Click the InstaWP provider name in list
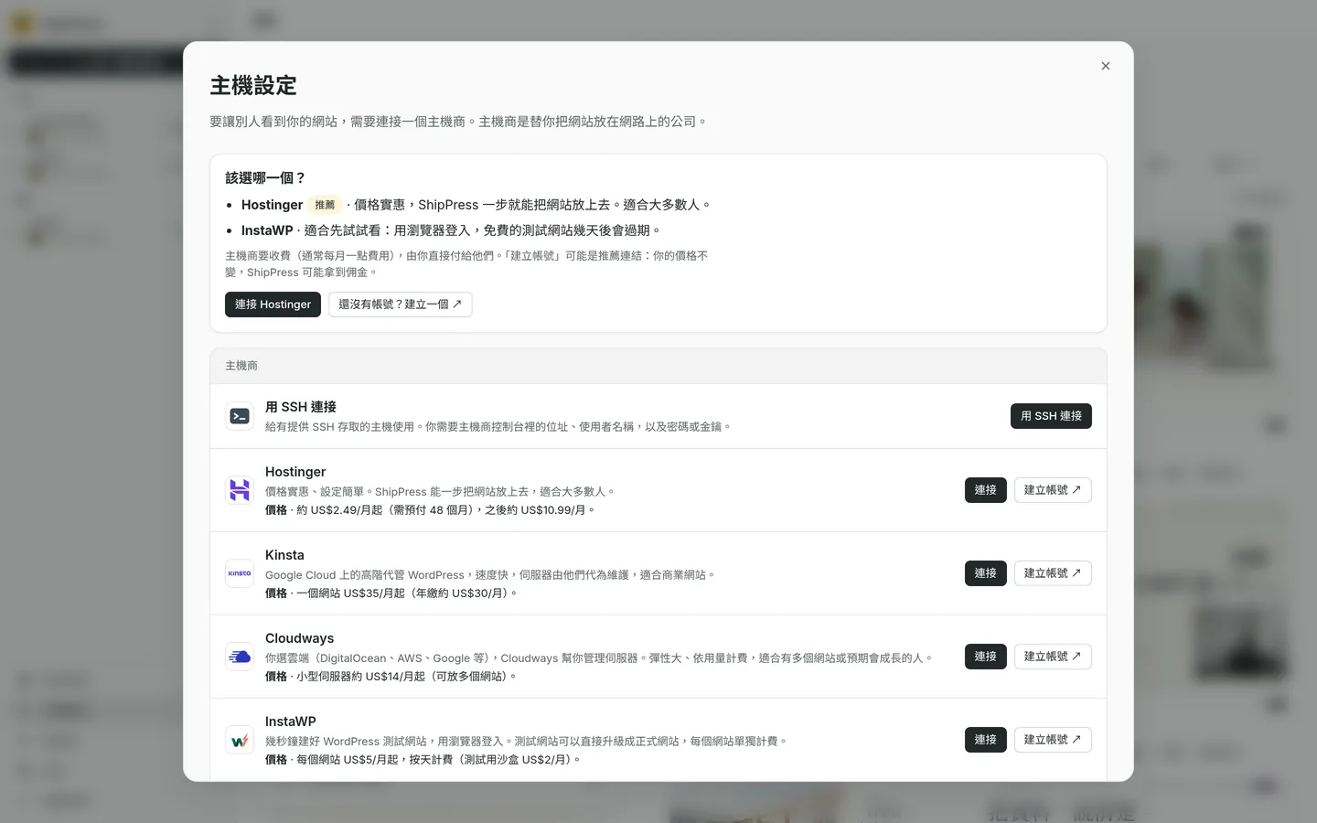 click(290, 721)
